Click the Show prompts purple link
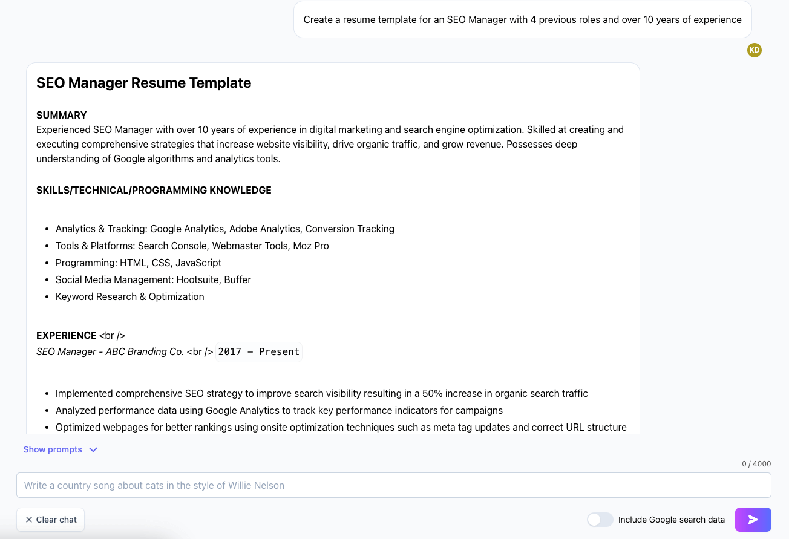Image resolution: width=789 pixels, height=539 pixels. click(x=53, y=449)
